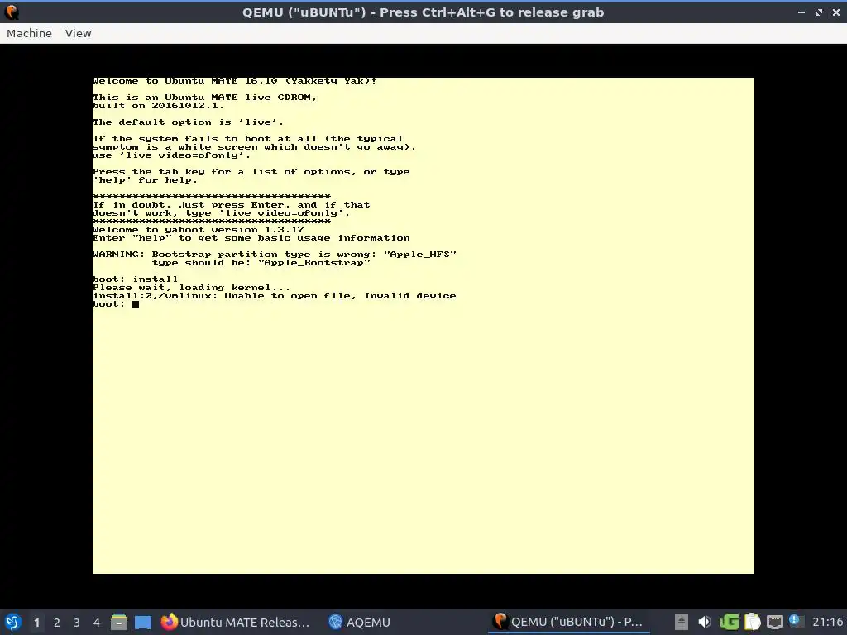Click the yaboot boot prompt cursor
This screenshot has width=847, height=635.
pyautogui.click(x=136, y=304)
